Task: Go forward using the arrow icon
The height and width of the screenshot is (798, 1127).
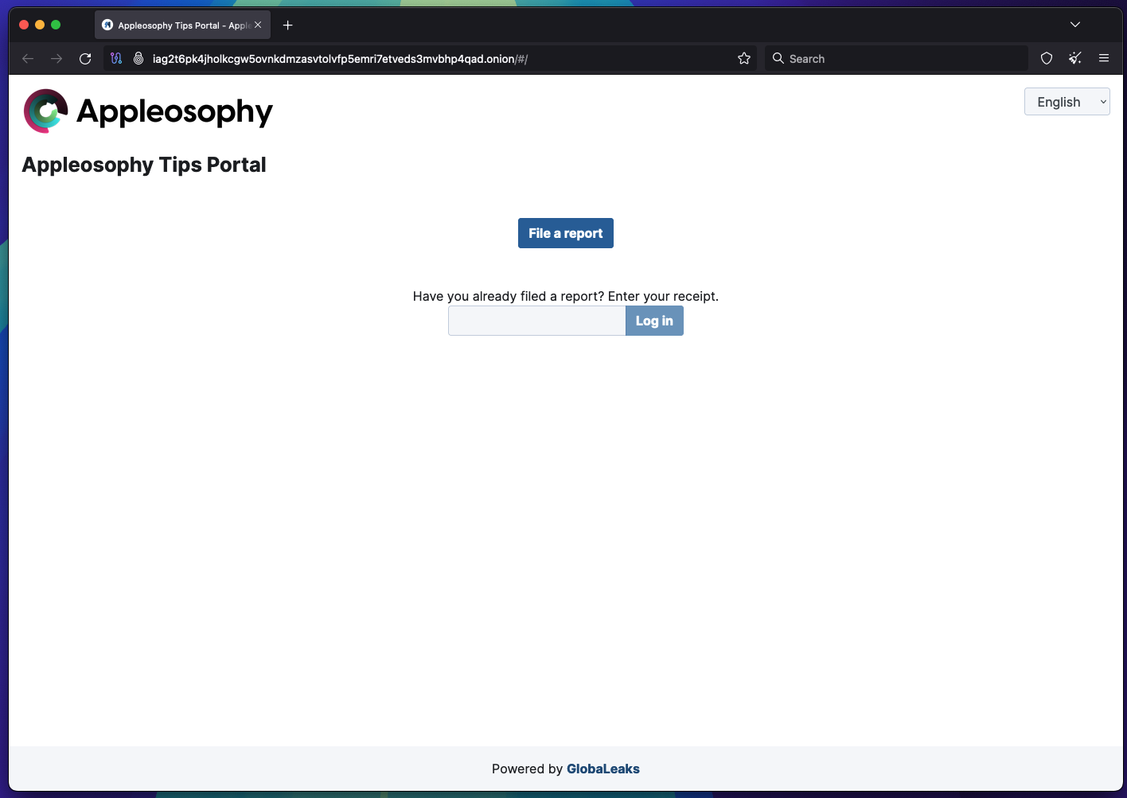Action: [57, 58]
